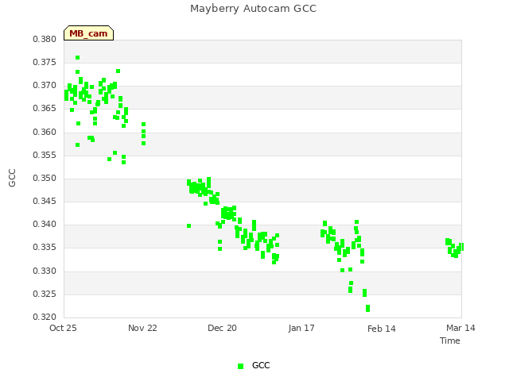Click the 0.375 y-axis value
Viewport: 509px width, 381px height.
45,62
